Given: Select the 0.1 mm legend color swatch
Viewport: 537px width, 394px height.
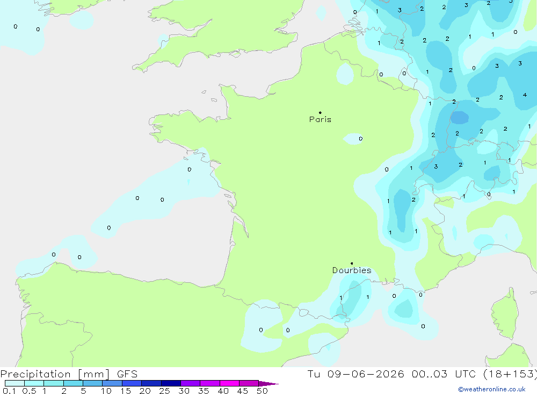Looking at the screenshot, I should pyautogui.click(x=14, y=383).
